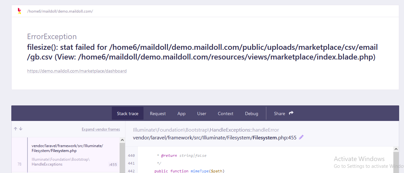
Task: Click the filesize() stat failed error message
Action: (x=202, y=52)
